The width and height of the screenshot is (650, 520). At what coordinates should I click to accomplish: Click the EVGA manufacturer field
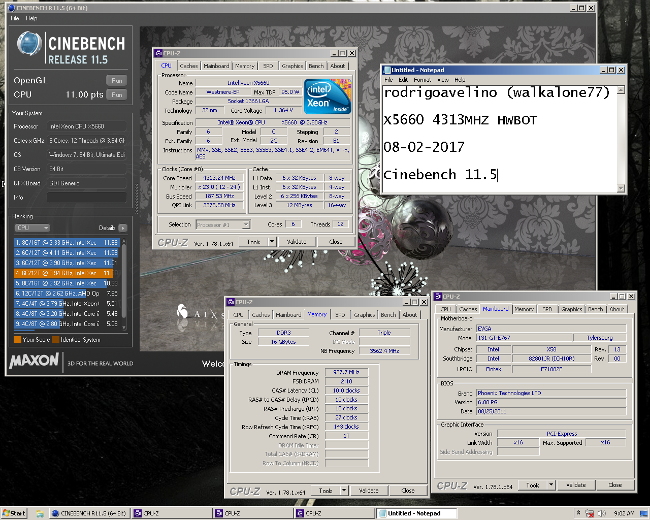click(x=551, y=329)
